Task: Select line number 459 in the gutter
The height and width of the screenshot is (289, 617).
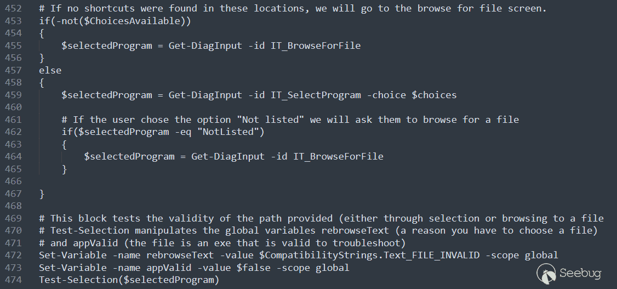Action: point(13,95)
